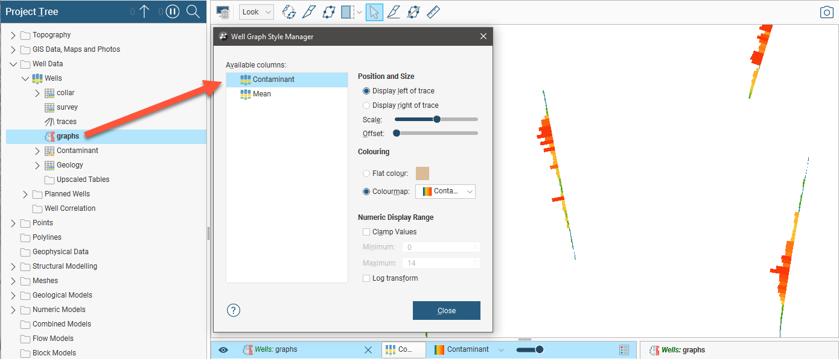The height and width of the screenshot is (359, 839).
Task: Check the Log transform checkbox
Action: point(366,278)
